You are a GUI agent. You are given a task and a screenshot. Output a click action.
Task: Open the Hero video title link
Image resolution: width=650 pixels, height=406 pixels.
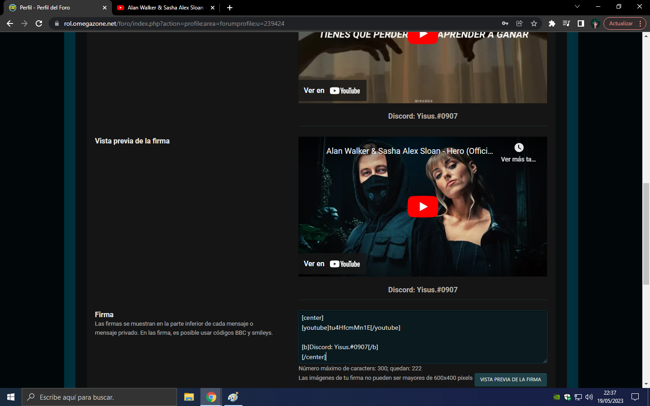409,151
